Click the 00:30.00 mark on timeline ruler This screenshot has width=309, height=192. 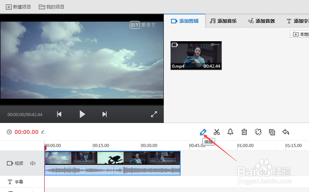tap(149, 146)
